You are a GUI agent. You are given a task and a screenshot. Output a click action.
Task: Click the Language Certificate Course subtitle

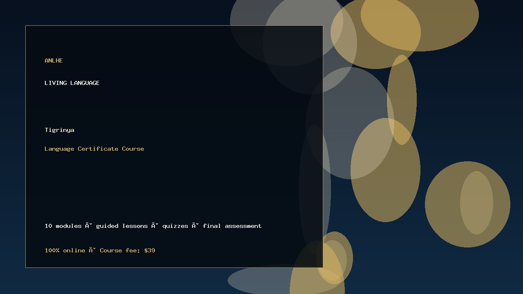(94, 149)
